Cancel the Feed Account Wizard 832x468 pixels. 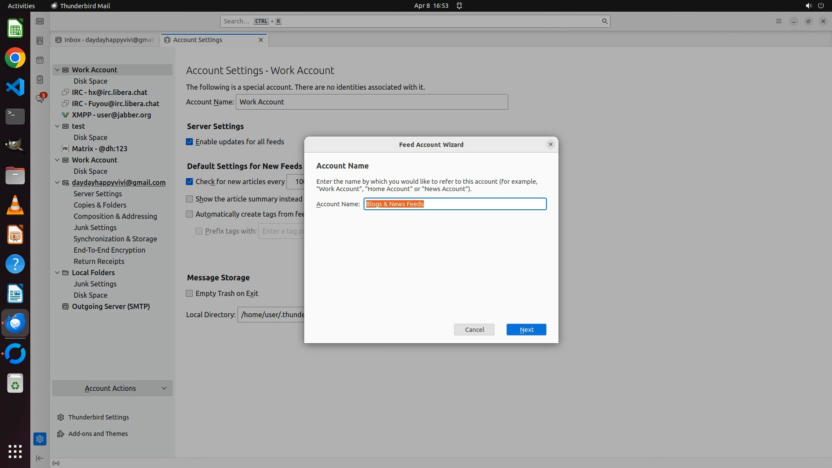(x=474, y=330)
